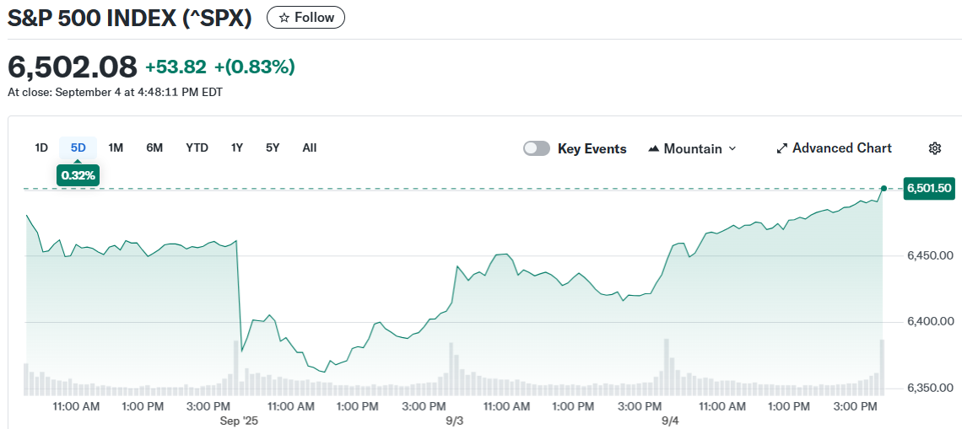The height and width of the screenshot is (429, 962).
Task: Expand the Mountain chart style chevron
Action: pyautogui.click(x=732, y=148)
